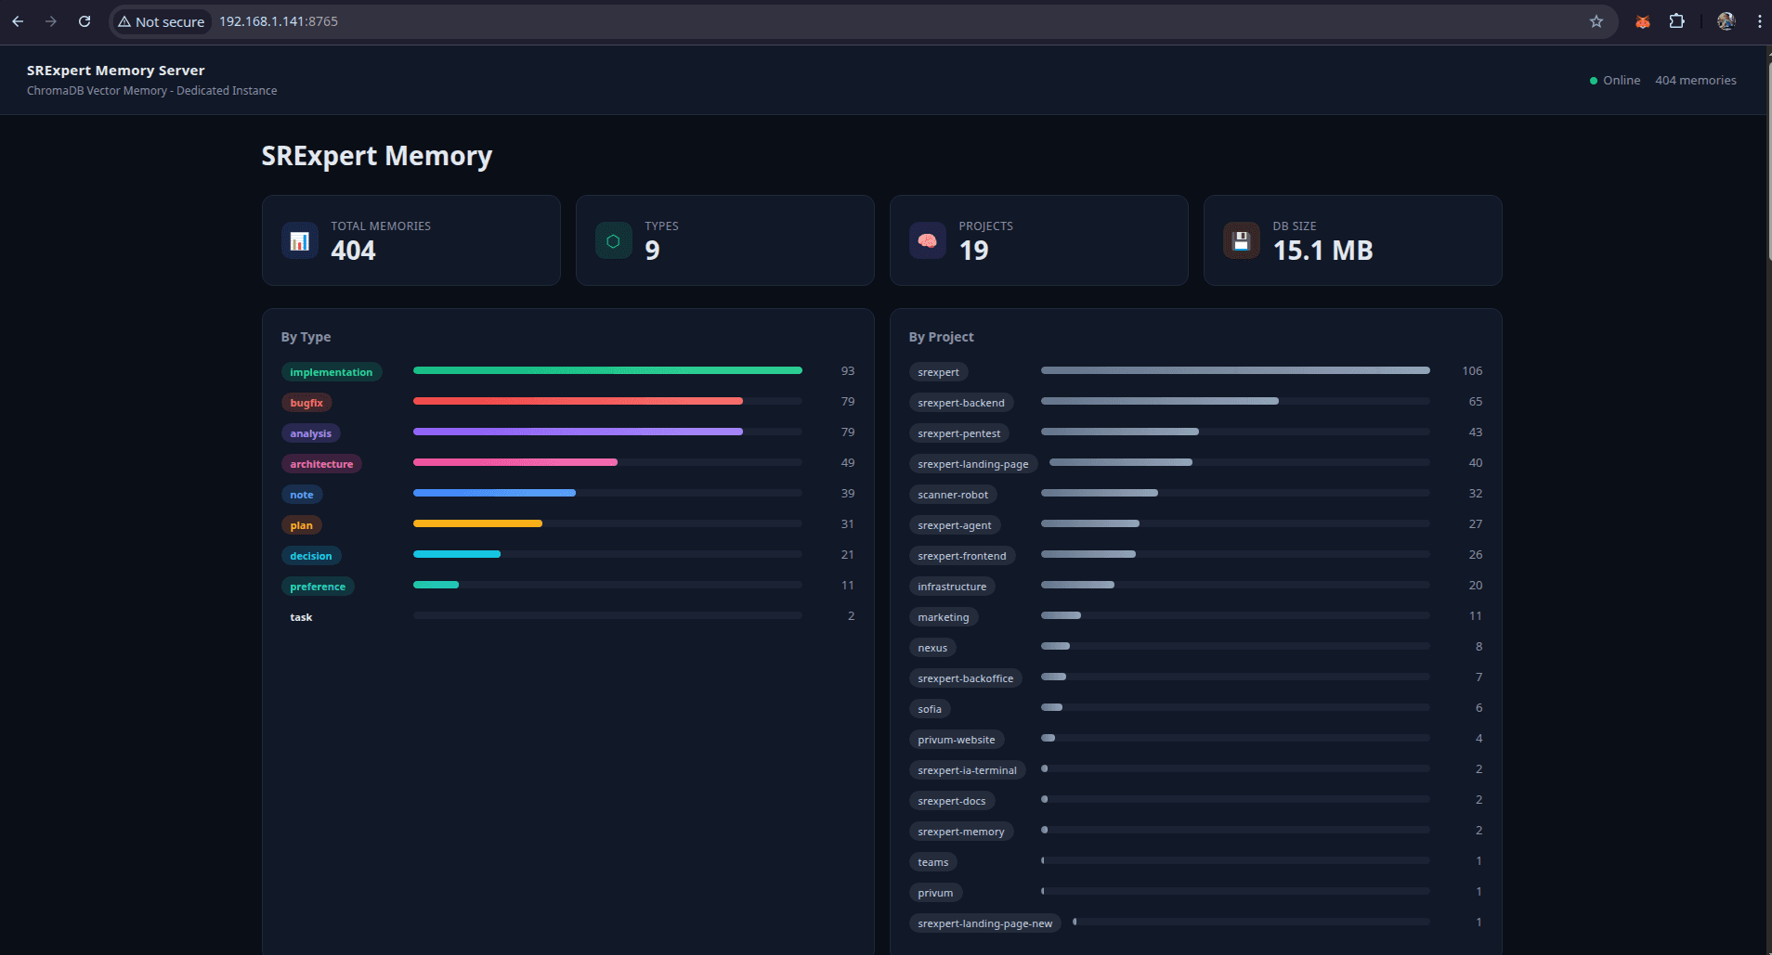Viewport: 1772px width, 955px height.
Task: Toggle the implementation type filter badge
Action: (x=332, y=371)
